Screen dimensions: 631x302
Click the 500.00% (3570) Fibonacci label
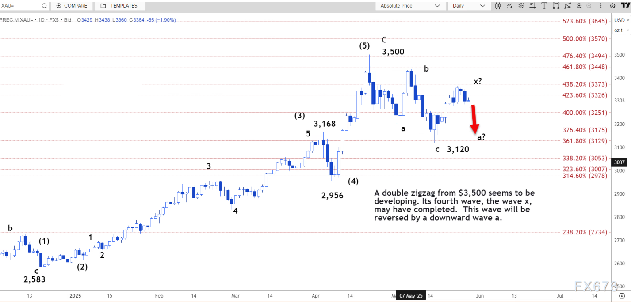(584, 38)
